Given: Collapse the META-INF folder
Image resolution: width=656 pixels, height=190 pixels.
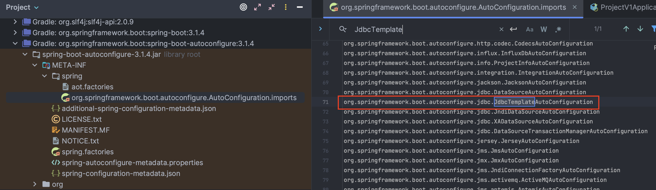Looking at the screenshot, I should coord(35,65).
